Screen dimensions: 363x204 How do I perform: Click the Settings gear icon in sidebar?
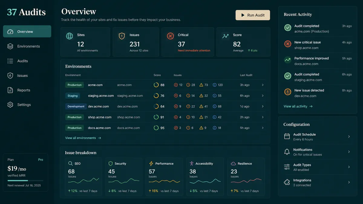tap(10, 105)
